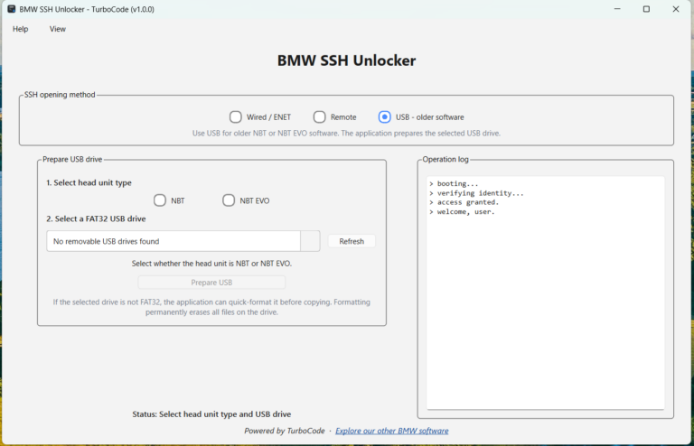Open the FAT32 USB drive dropdown
The width and height of the screenshot is (694, 446).
coord(183,241)
